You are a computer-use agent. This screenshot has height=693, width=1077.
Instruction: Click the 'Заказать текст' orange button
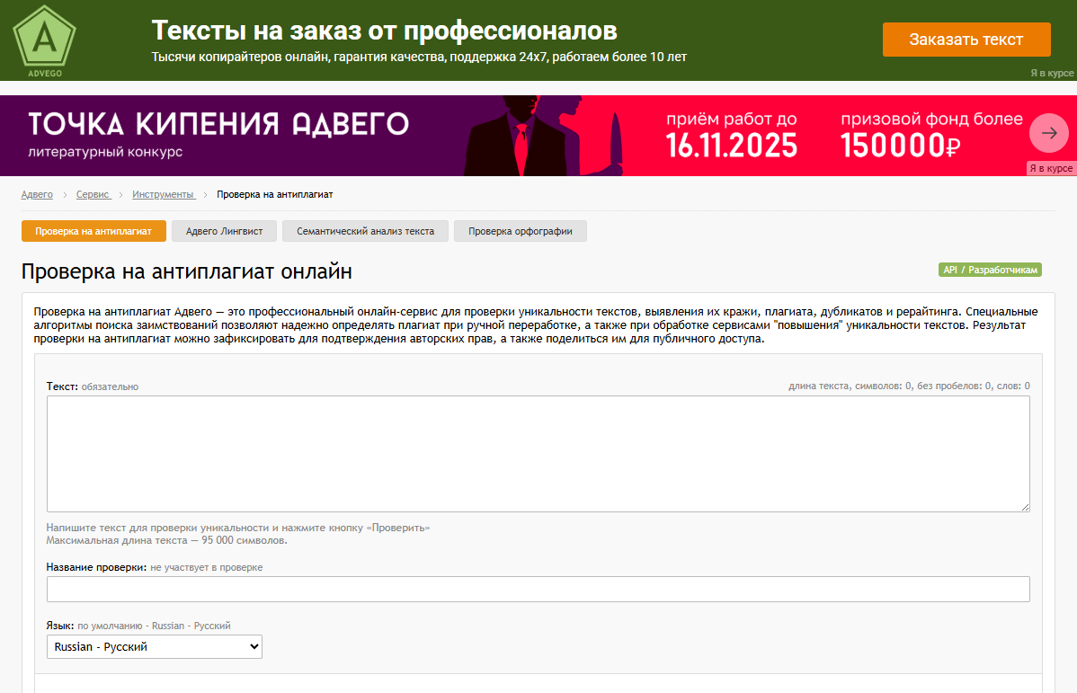tap(966, 40)
